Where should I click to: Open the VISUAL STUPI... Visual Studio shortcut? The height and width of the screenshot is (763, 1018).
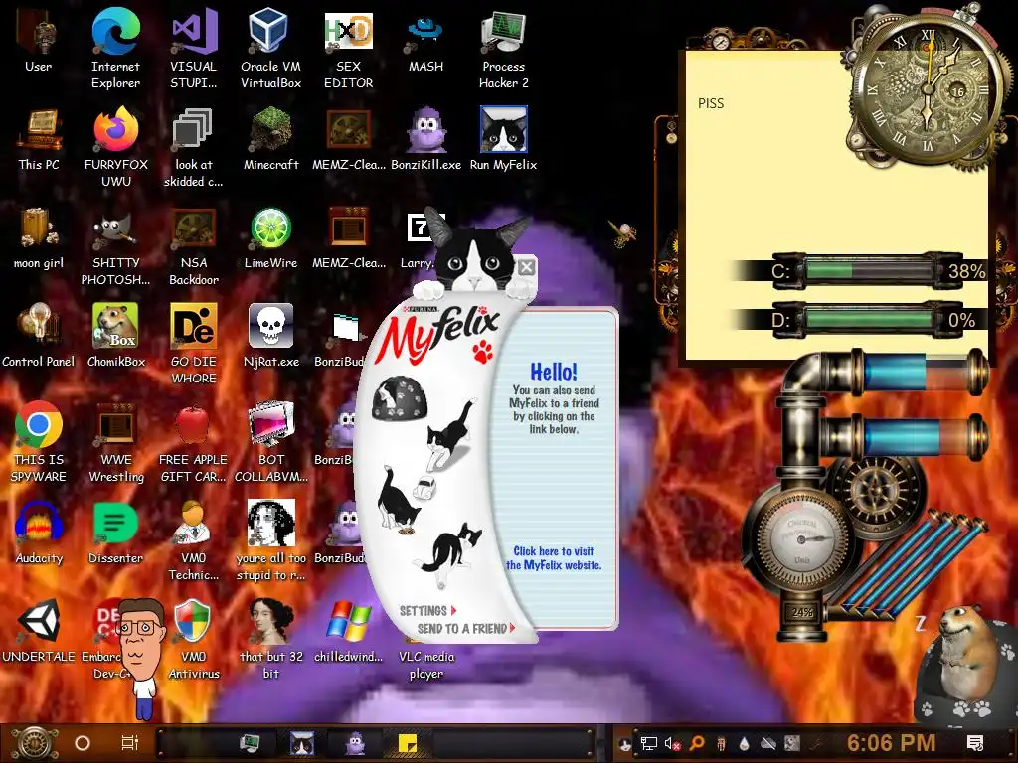pos(194,33)
